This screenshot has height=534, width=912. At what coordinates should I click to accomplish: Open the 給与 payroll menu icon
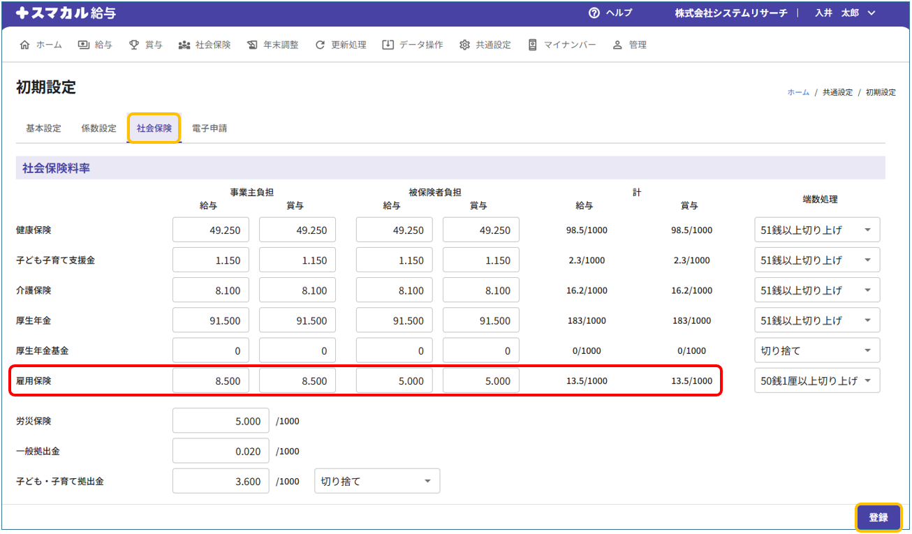coord(84,45)
